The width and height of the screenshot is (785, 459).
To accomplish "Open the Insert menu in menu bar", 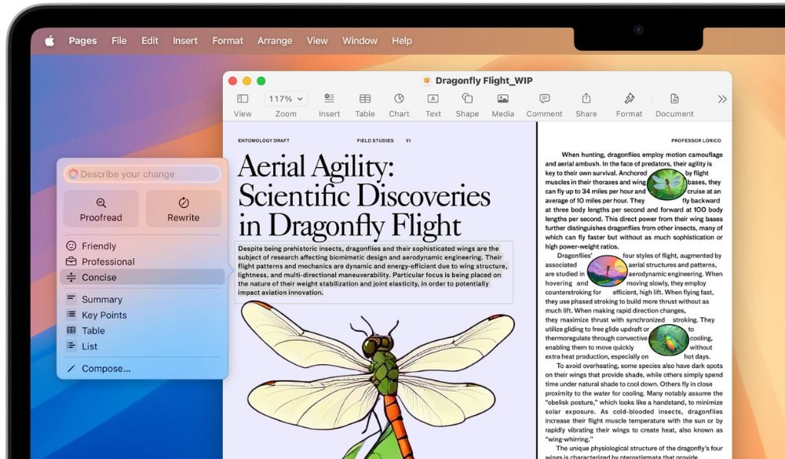I will (x=184, y=41).
